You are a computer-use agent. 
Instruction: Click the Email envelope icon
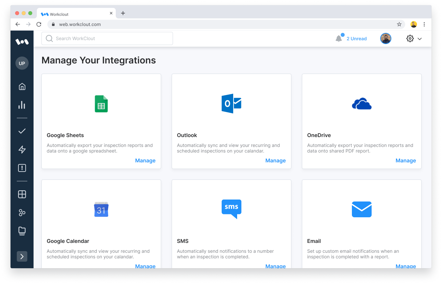click(362, 209)
